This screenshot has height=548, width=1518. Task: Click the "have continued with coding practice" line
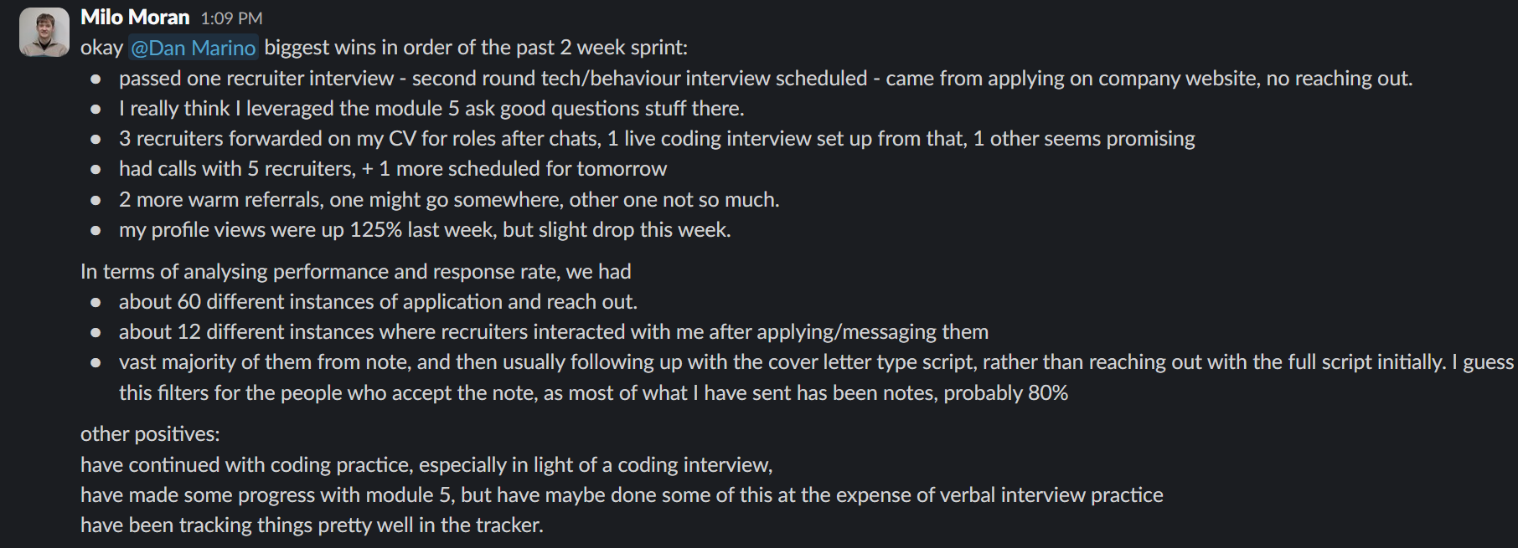(x=426, y=465)
